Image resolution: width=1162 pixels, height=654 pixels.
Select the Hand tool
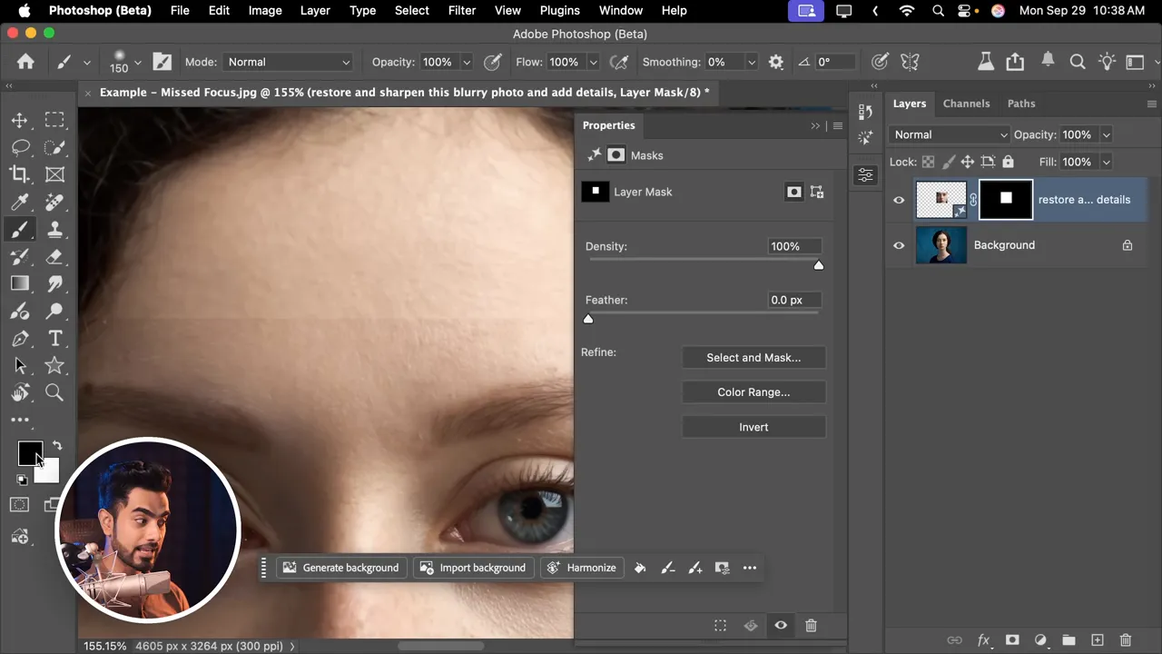pyautogui.click(x=19, y=393)
